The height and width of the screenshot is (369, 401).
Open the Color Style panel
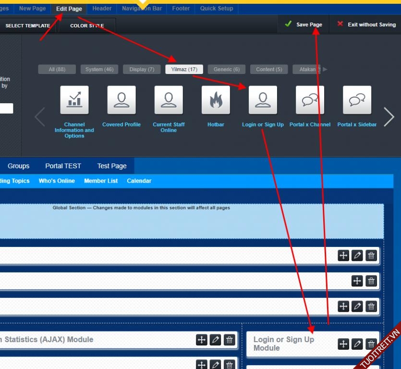(x=87, y=26)
